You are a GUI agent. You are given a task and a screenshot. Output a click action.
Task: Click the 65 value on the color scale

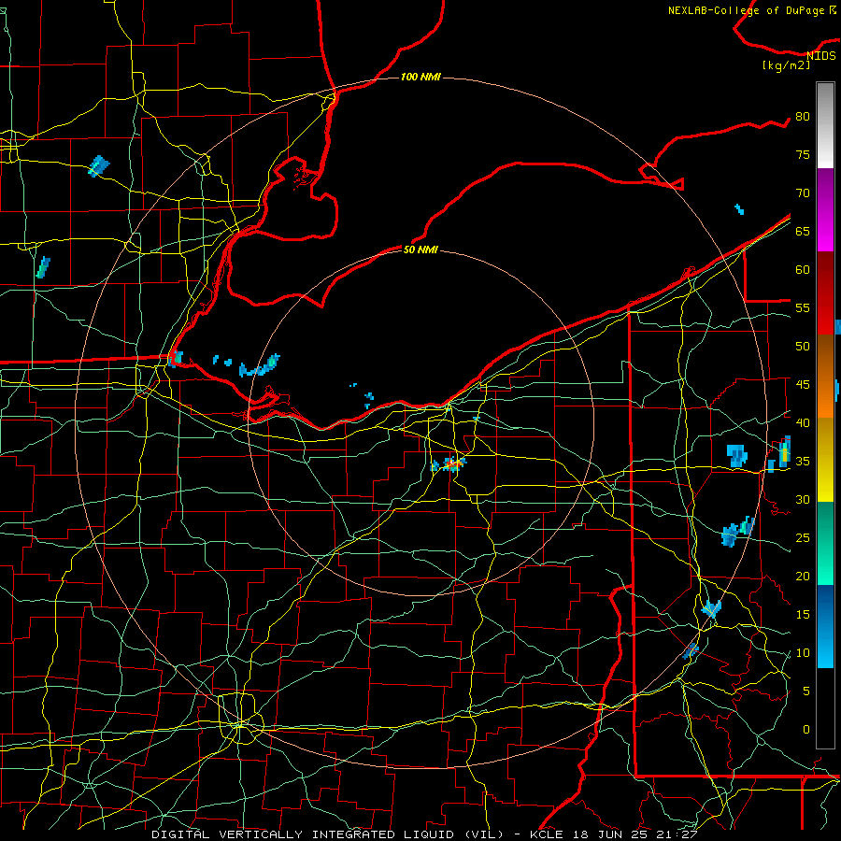click(803, 231)
